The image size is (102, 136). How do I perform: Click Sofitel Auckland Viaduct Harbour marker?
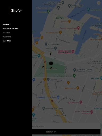[x=73, y=52]
